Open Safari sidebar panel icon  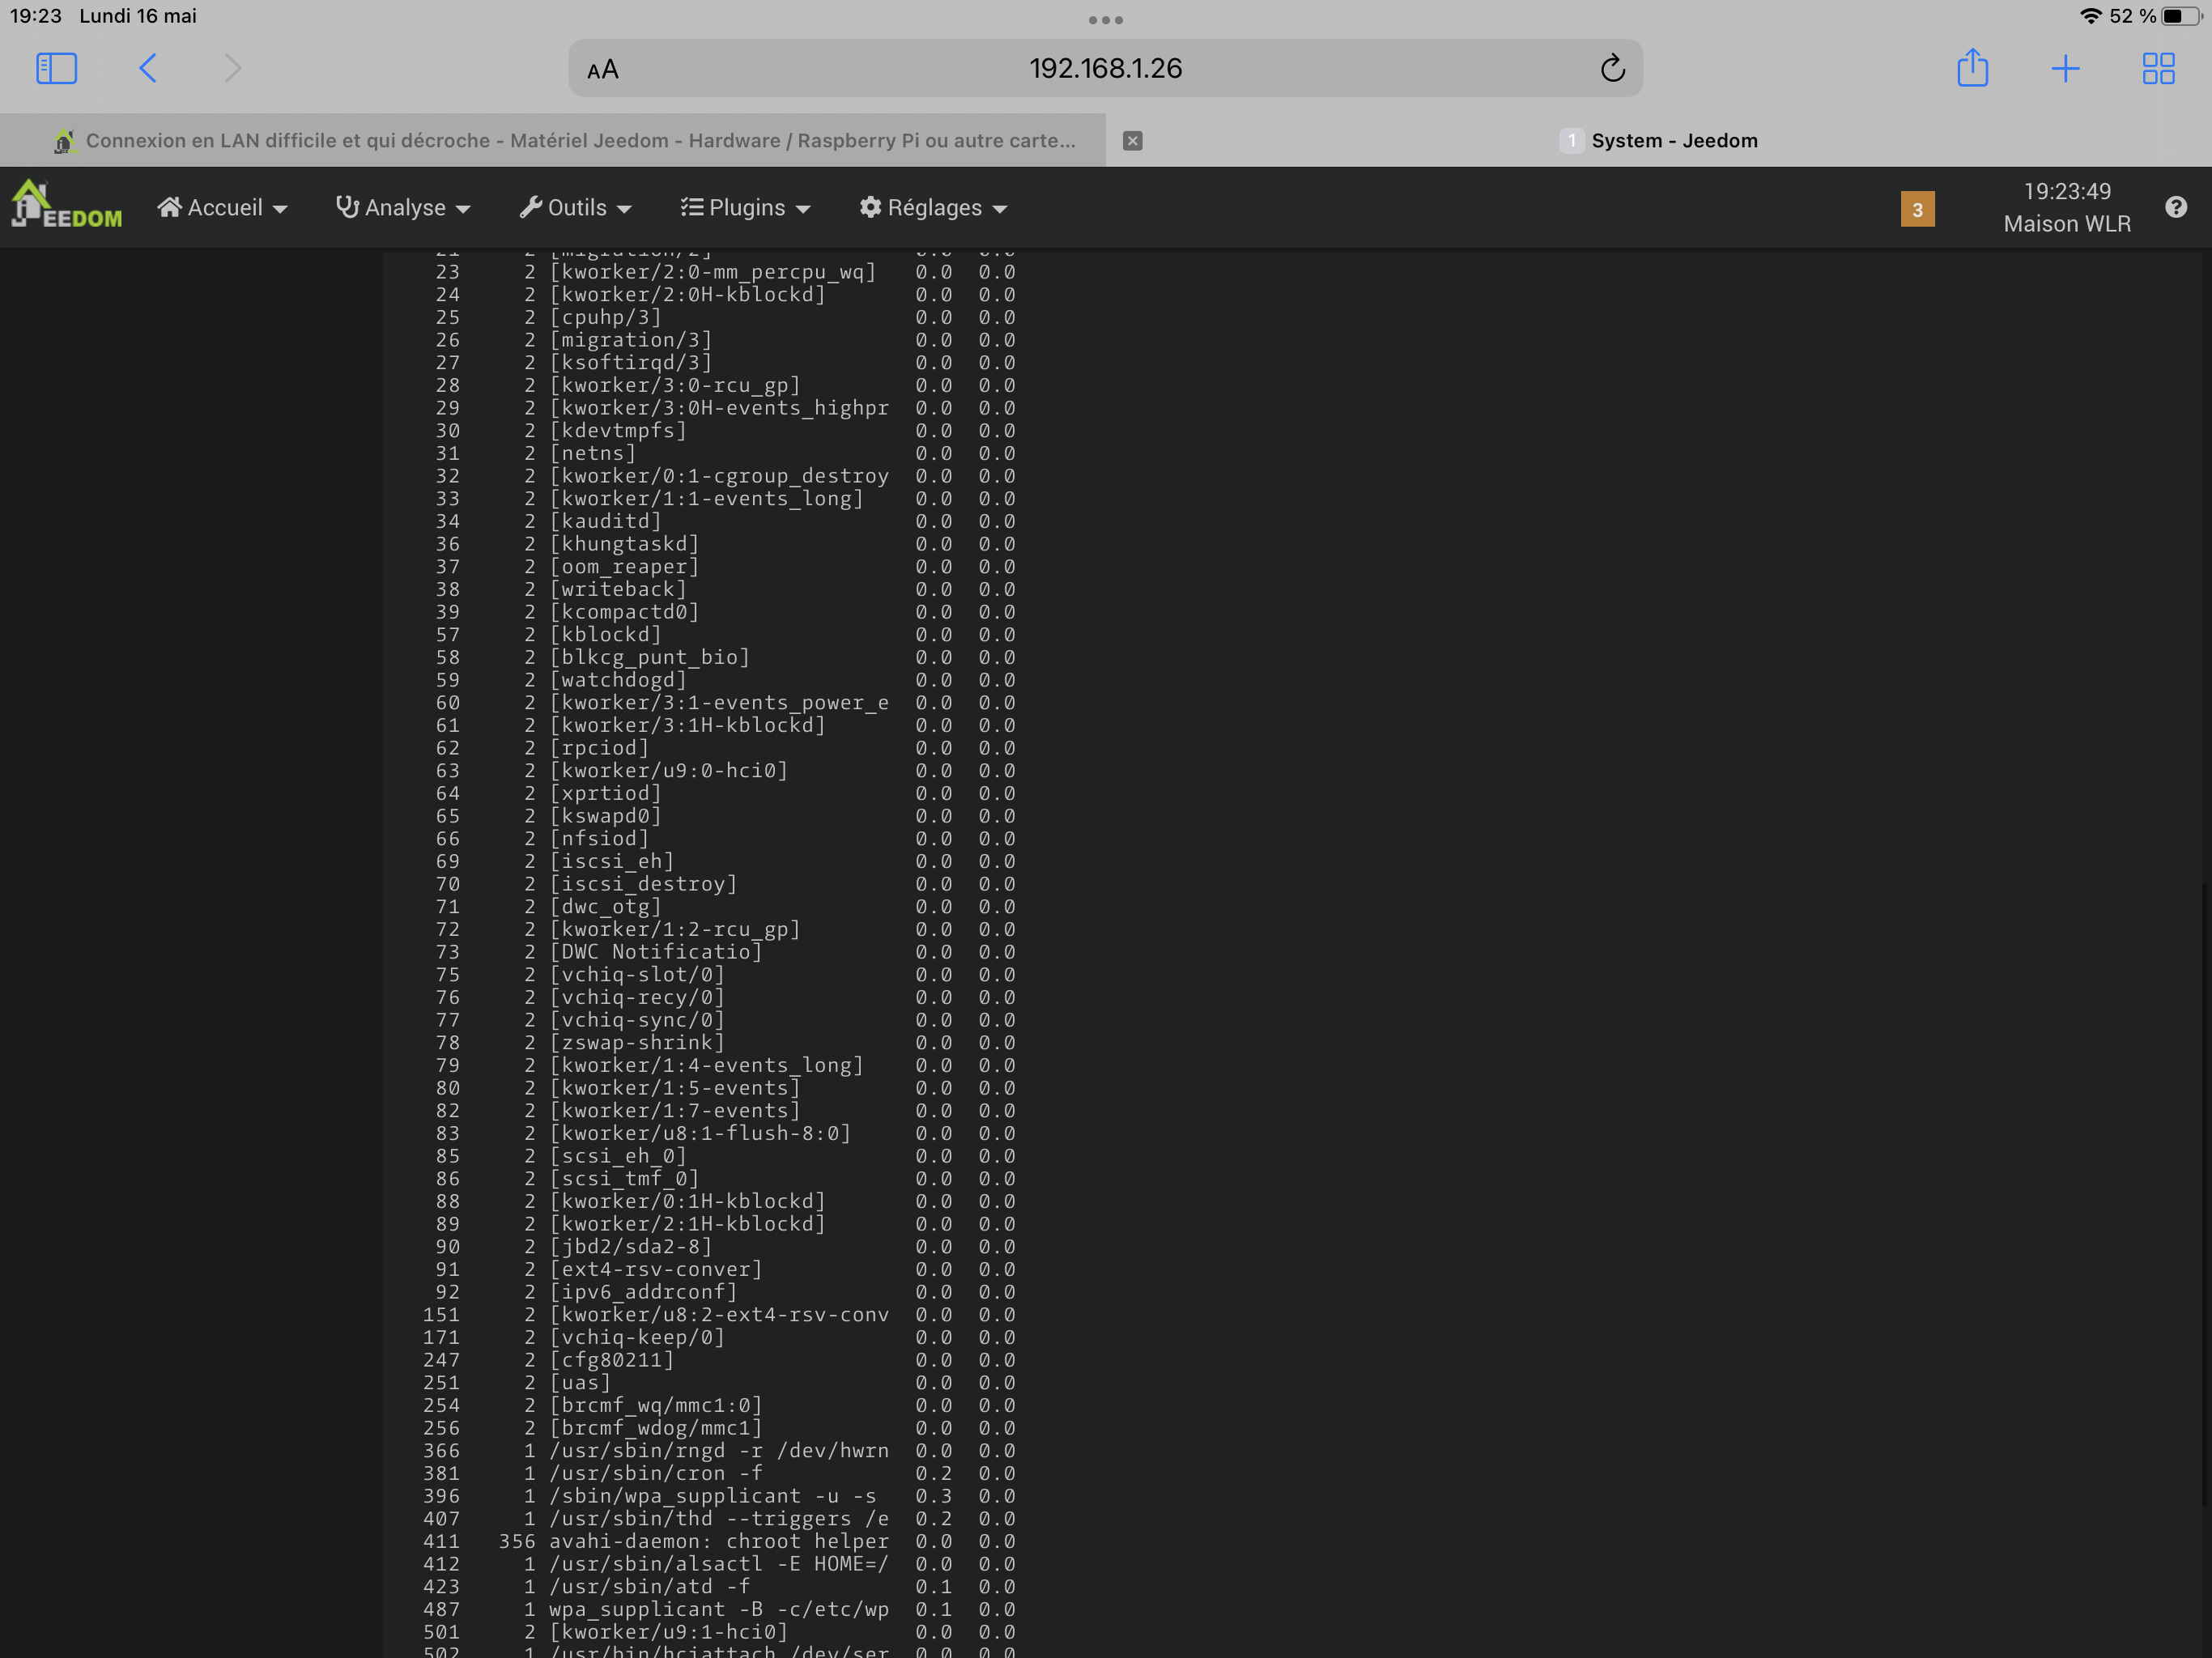coord(56,68)
